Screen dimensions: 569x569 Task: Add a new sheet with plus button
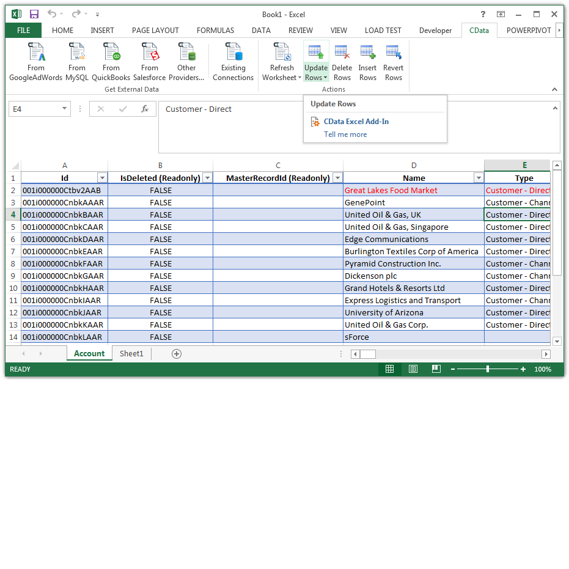(177, 353)
